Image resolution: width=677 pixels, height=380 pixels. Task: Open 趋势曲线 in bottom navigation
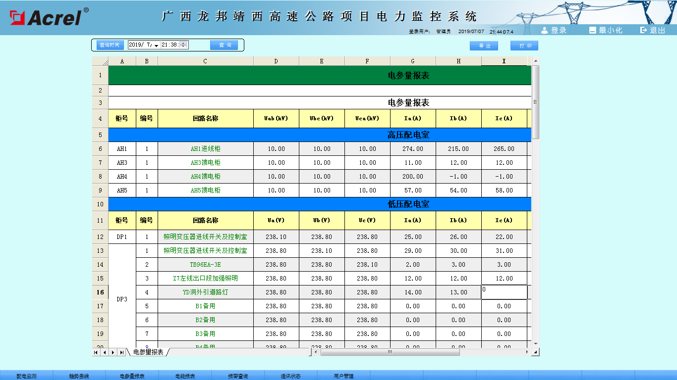(x=79, y=376)
